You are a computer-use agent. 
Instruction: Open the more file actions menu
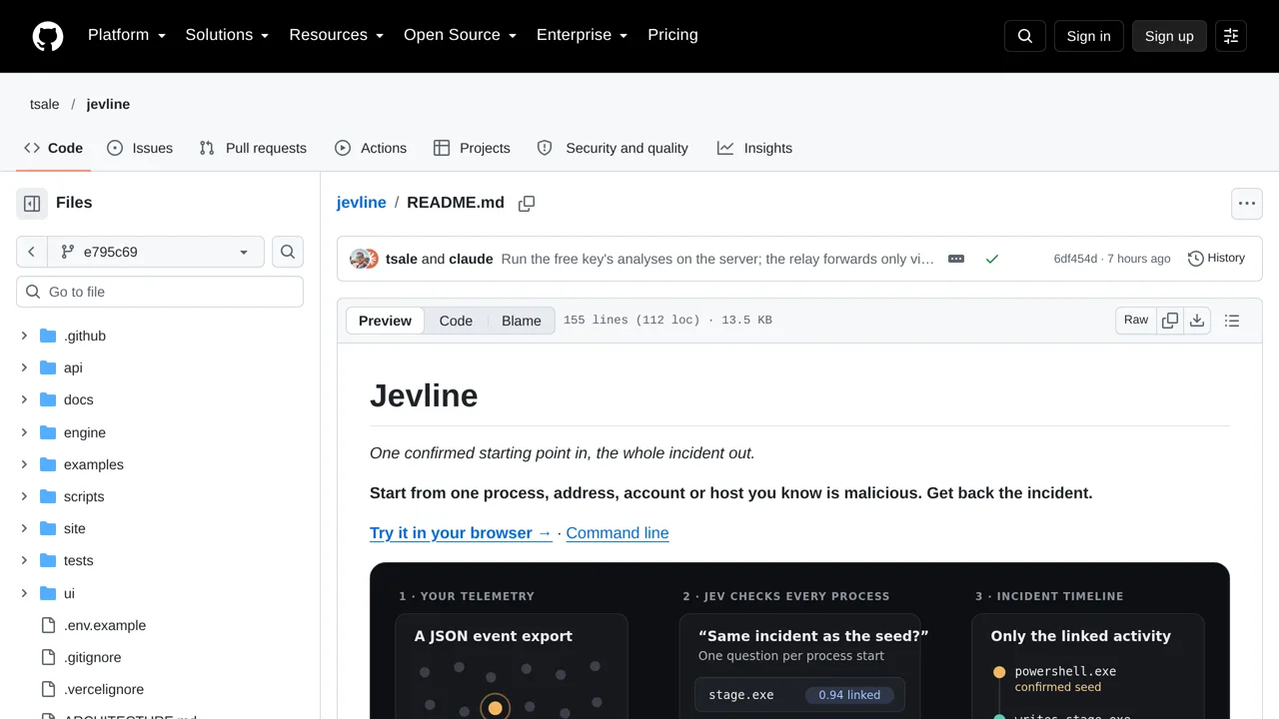[1247, 204]
